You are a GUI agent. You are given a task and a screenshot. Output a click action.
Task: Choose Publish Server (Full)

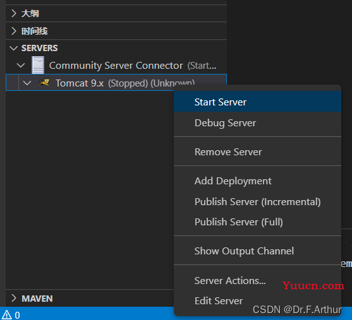click(x=257, y=222)
